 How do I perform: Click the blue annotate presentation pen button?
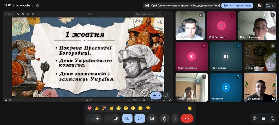point(154,96)
